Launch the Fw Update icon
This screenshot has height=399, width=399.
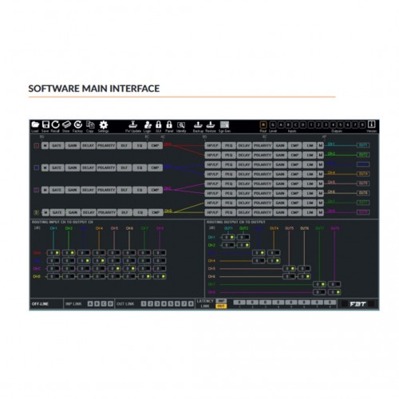[x=133, y=124]
